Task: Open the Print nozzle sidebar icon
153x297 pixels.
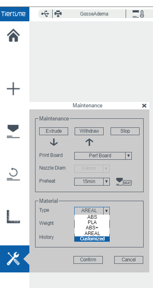Action: coord(13,131)
